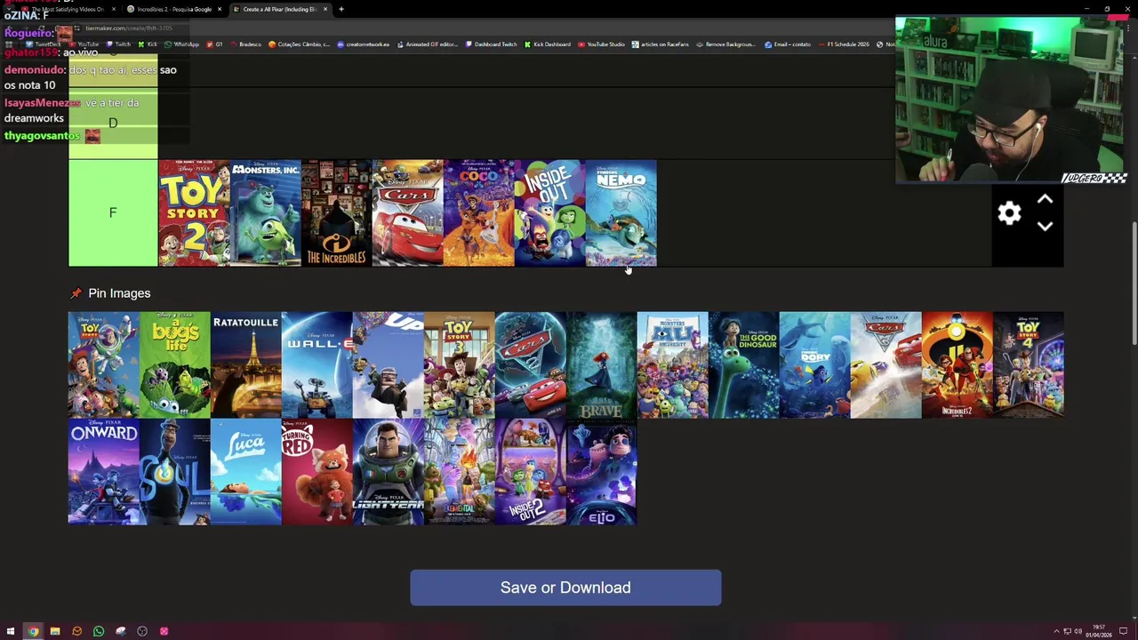
Task: Pick the Elio poster
Action: tap(602, 472)
